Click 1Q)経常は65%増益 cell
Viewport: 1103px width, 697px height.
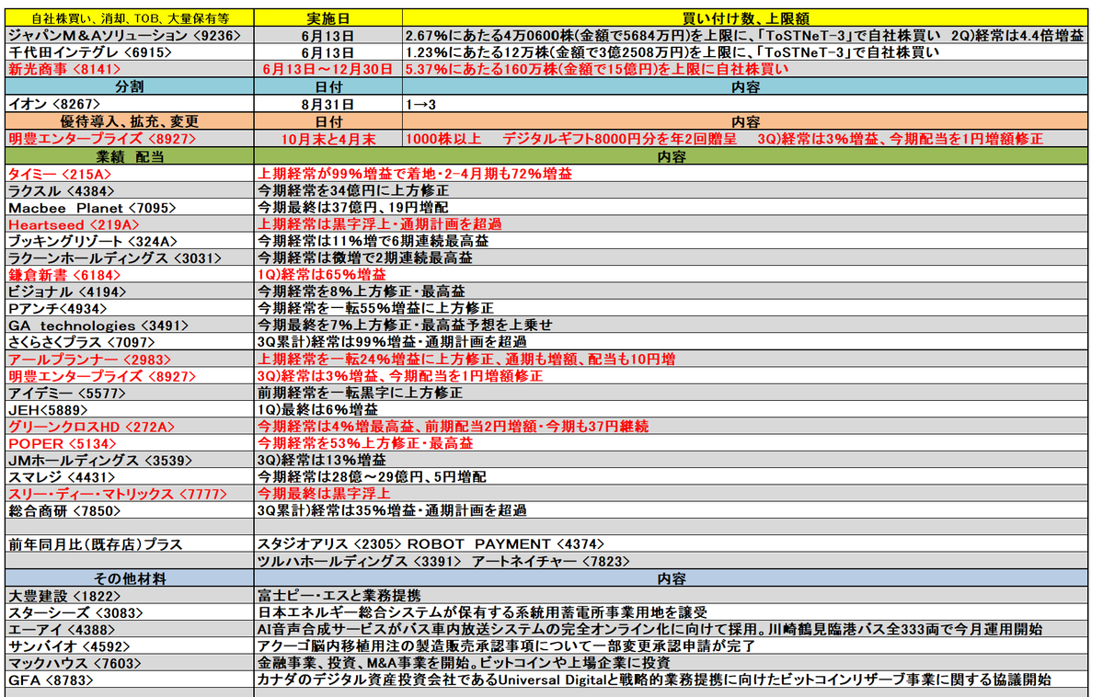(671, 275)
